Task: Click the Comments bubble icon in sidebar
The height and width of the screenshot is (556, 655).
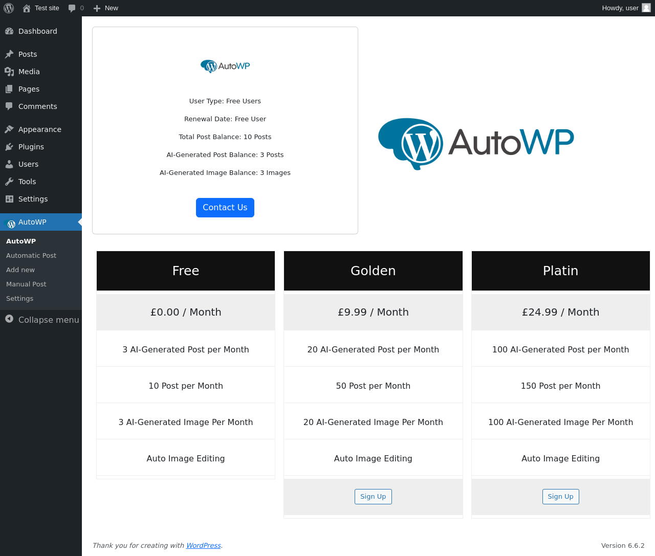Action: (x=9, y=106)
